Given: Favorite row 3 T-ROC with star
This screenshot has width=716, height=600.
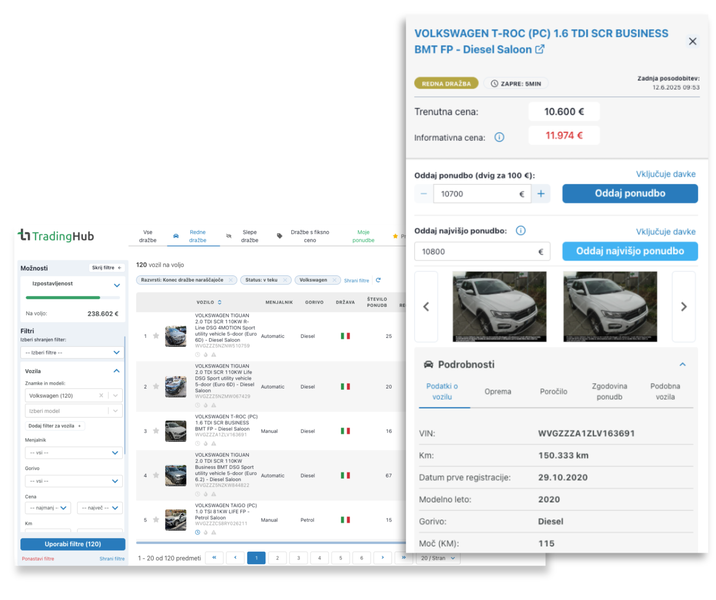Looking at the screenshot, I should coord(156,431).
